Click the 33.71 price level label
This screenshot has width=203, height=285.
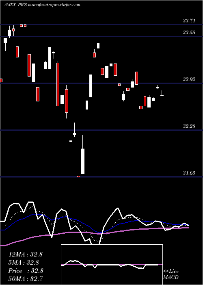point(189,21)
